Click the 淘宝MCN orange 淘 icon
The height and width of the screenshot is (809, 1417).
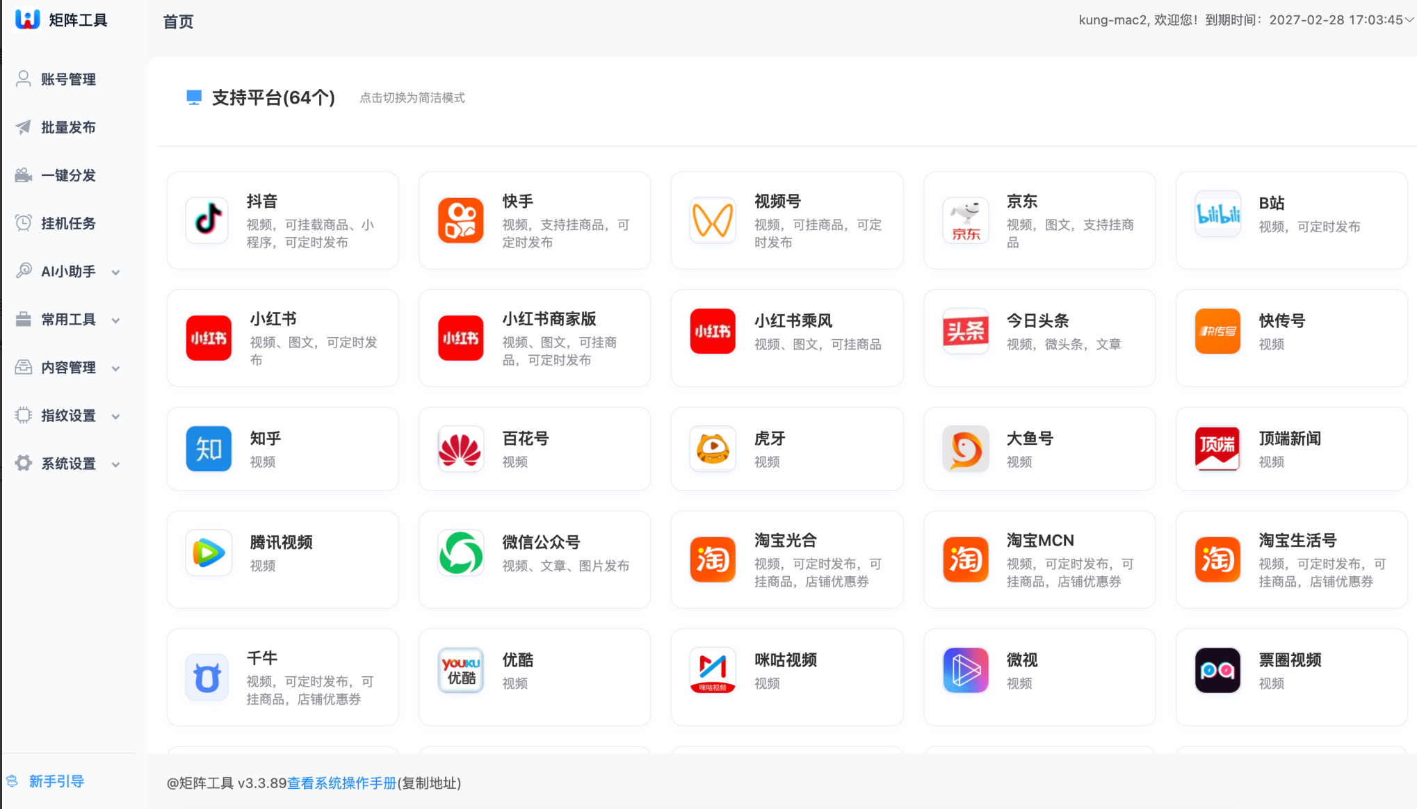[x=966, y=559]
